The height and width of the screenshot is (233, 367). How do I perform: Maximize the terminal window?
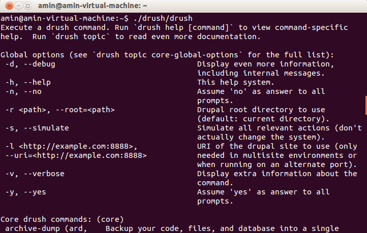27,6
